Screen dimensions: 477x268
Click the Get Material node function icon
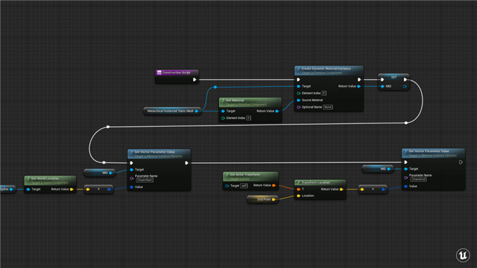click(x=223, y=100)
